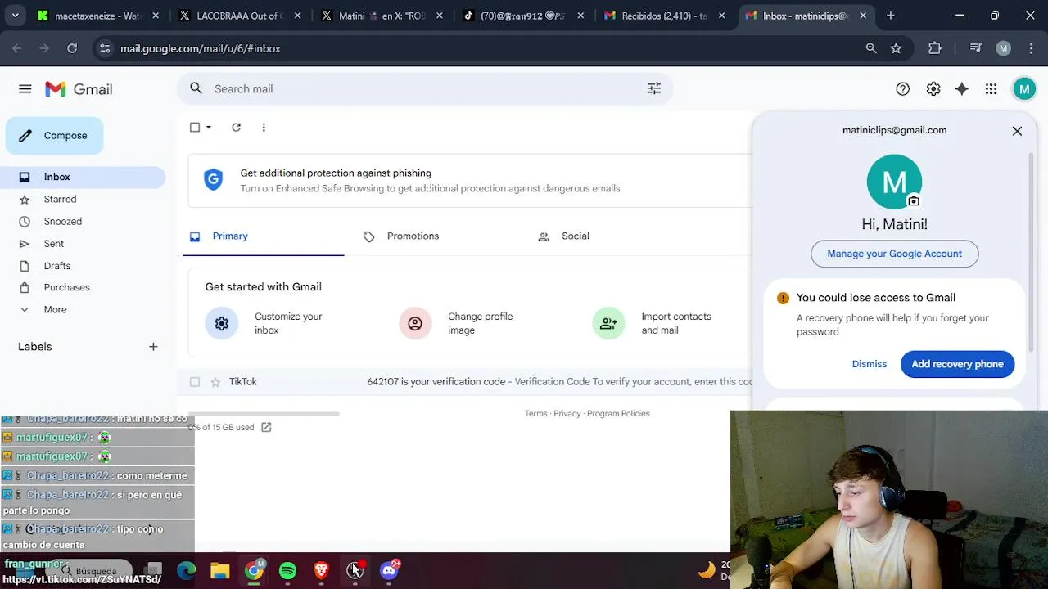This screenshot has width=1048, height=589.
Task: Open File Explorer from the taskbar
Action: pos(219,571)
